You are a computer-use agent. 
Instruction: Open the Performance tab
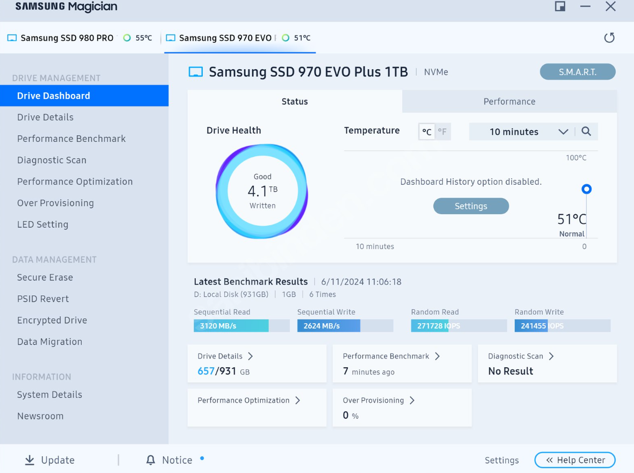coord(509,101)
